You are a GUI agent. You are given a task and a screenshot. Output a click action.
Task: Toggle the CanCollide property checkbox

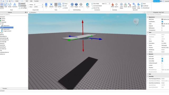point(162,61)
